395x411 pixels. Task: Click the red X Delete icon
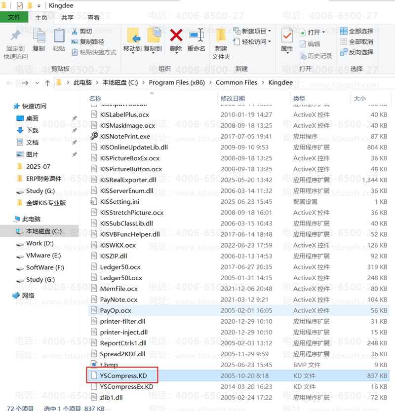coord(176,36)
